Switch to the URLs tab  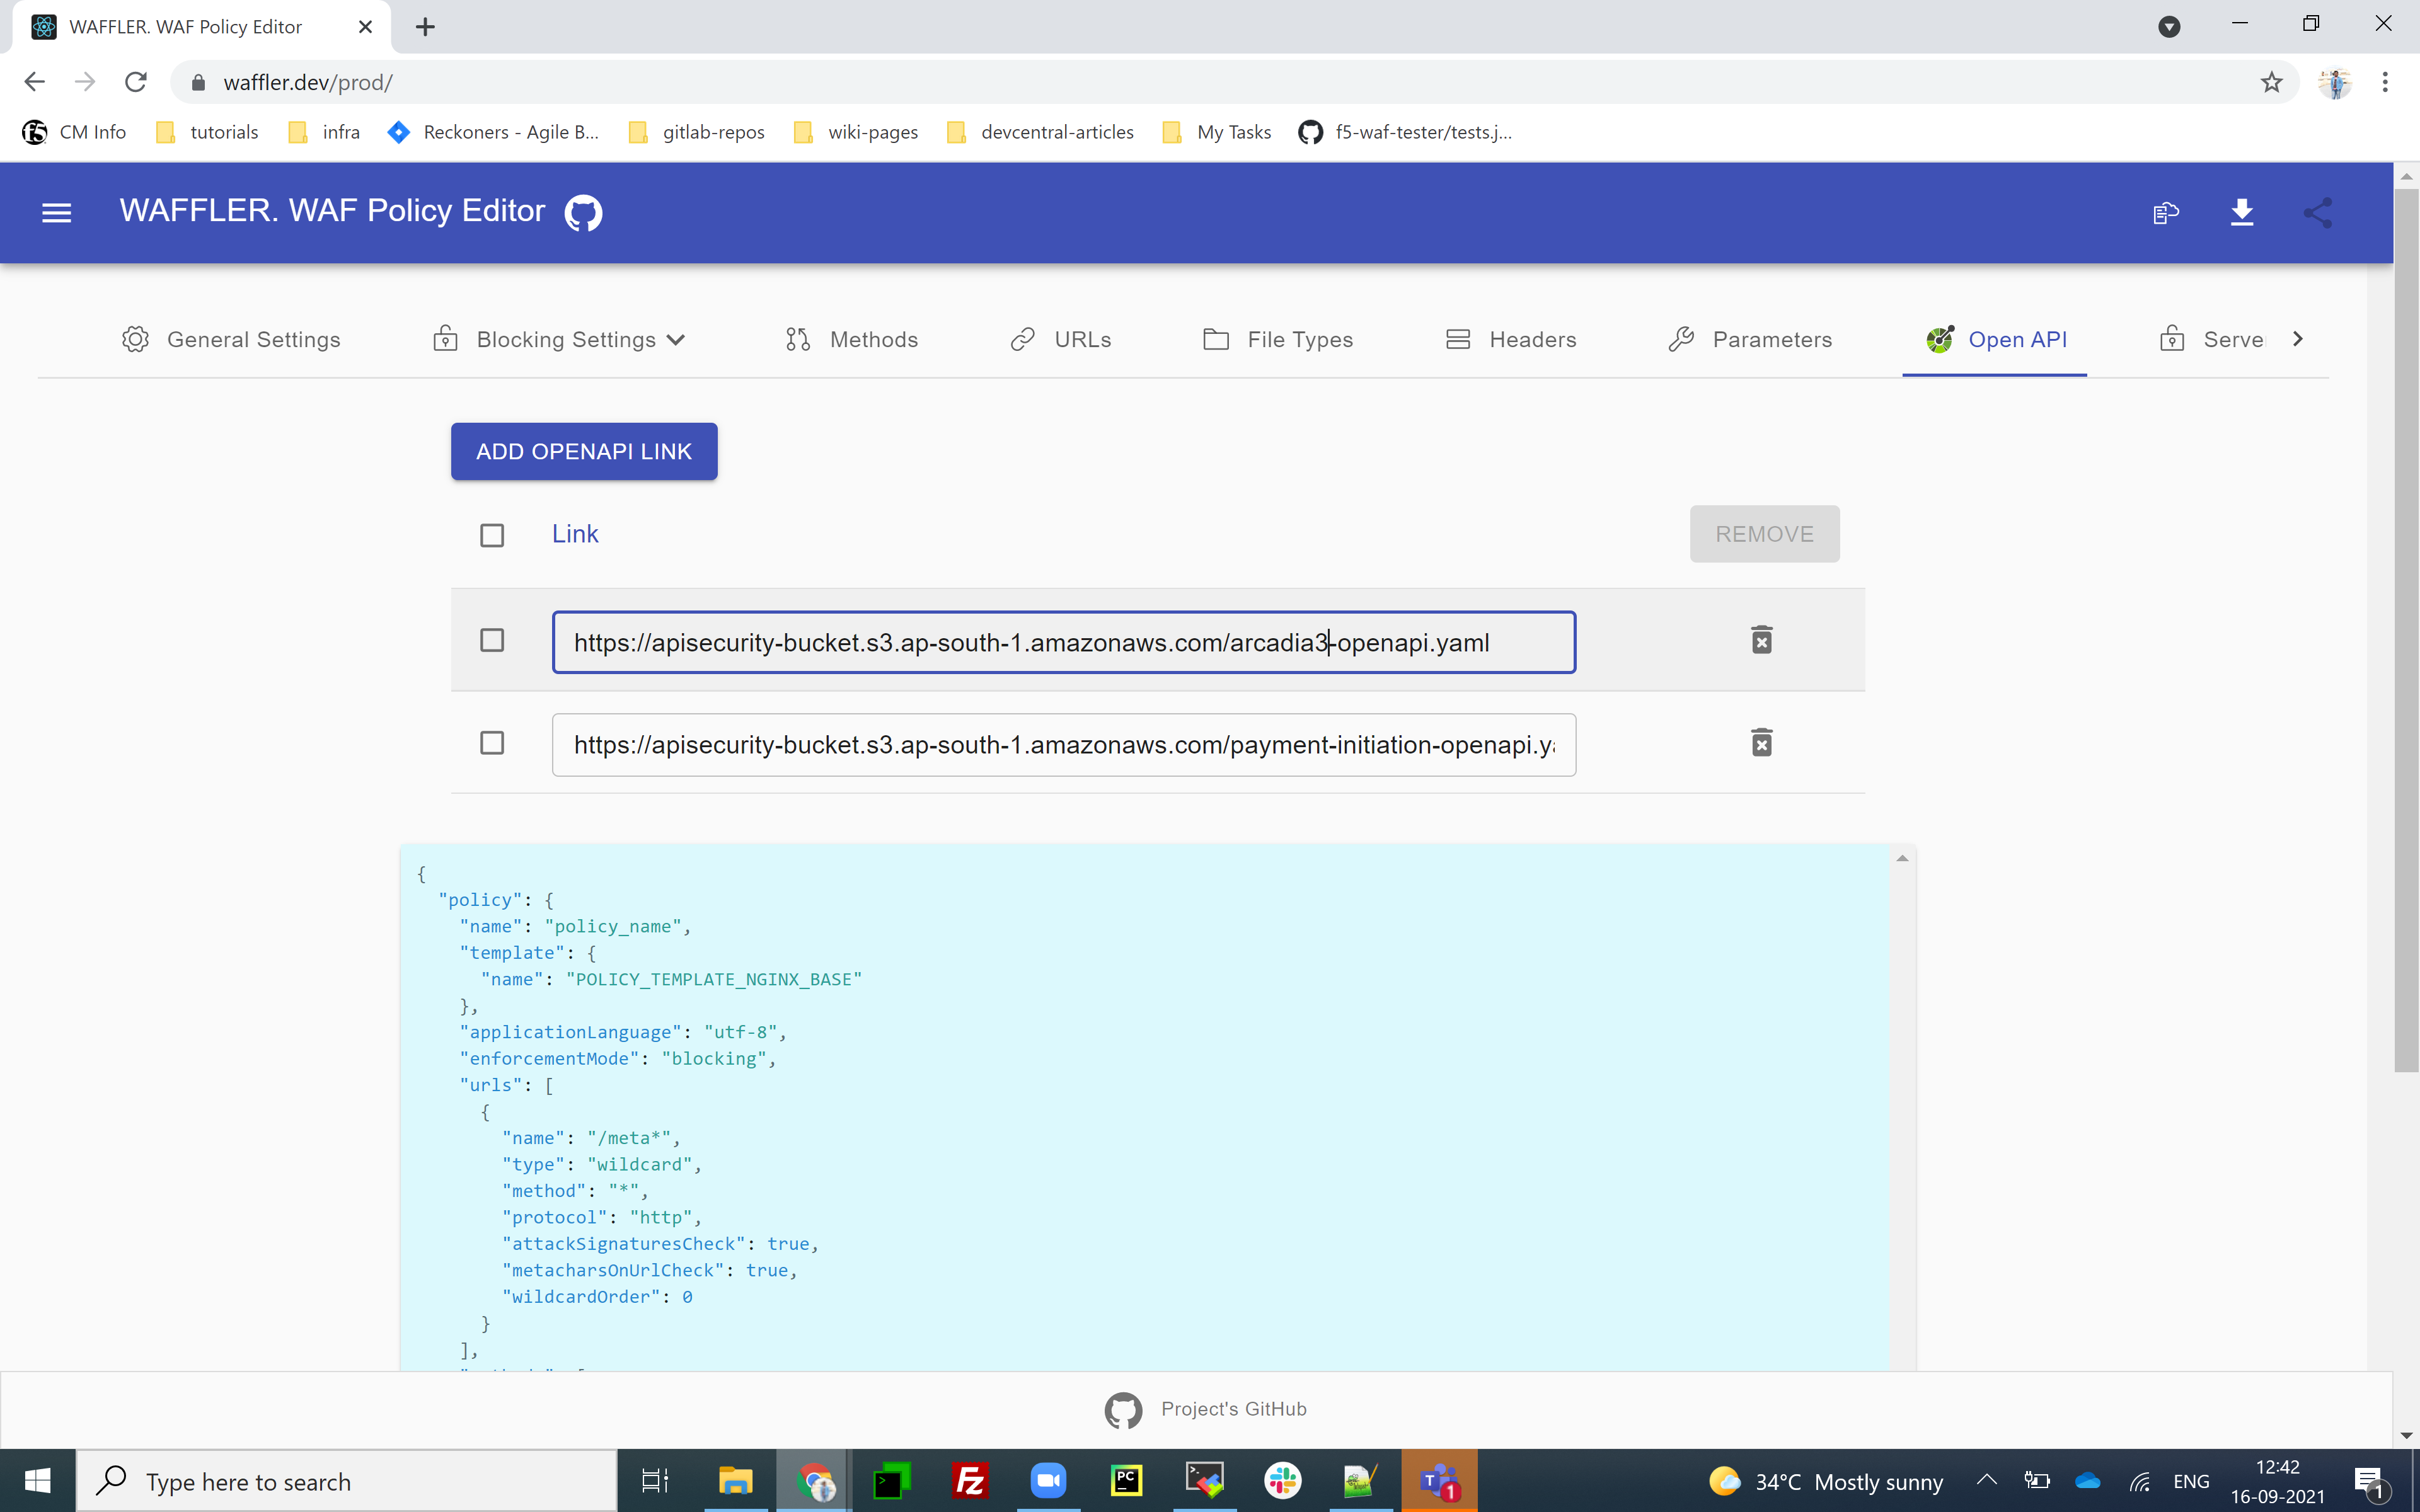[x=1061, y=340]
